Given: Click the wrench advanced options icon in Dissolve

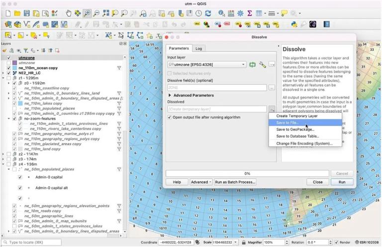Looking at the screenshot, I should [x=263, y=65].
